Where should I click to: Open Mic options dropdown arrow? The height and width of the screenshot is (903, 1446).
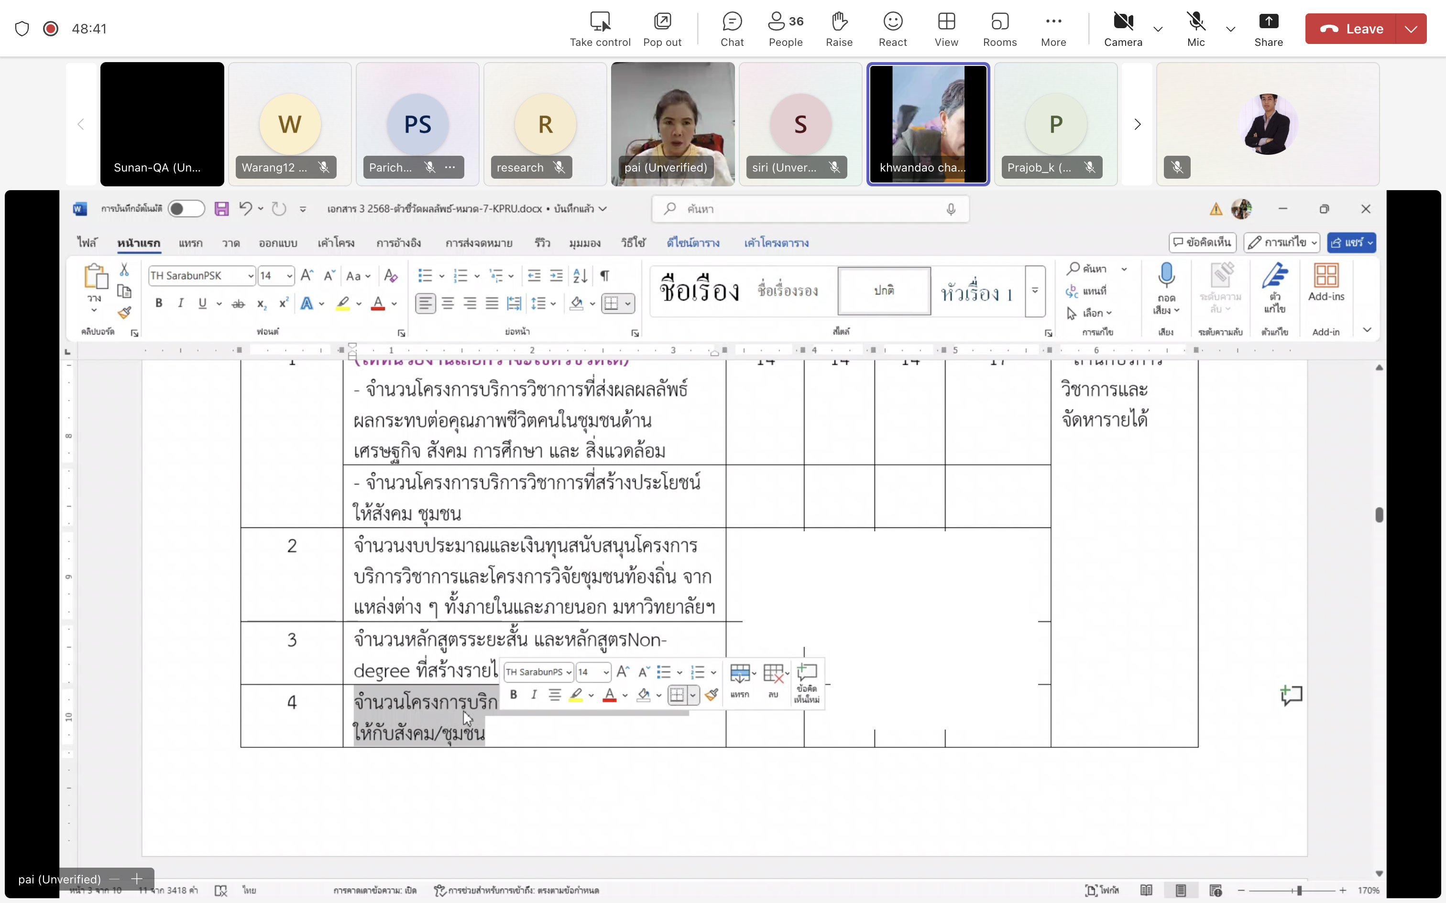(x=1230, y=29)
